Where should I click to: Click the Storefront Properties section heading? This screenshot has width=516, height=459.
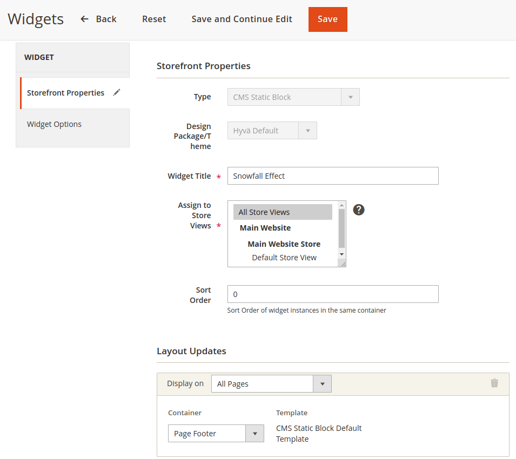click(203, 66)
